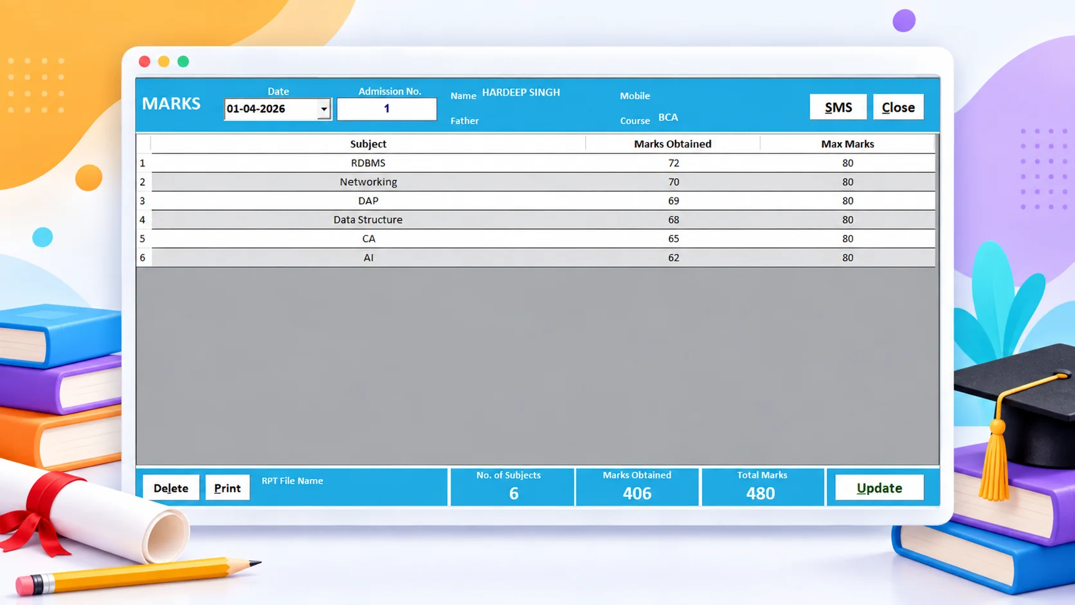Click the red window close dot
The width and height of the screenshot is (1075, 605).
(x=145, y=62)
